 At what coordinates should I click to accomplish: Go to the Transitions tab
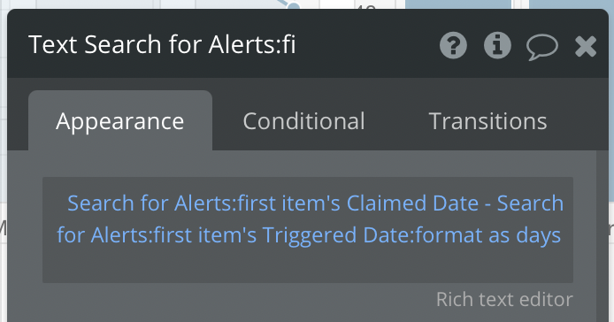pyautogui.click(x=487, y=121)
